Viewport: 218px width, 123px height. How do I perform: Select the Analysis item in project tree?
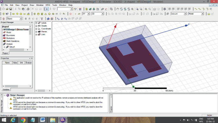coord(9,44)
